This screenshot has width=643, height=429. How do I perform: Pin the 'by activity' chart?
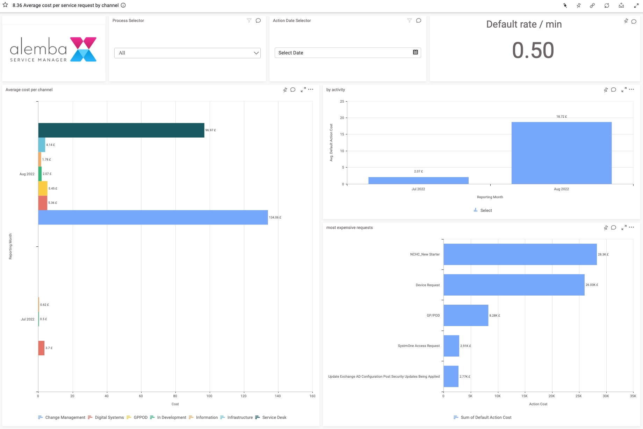(606, 90)
